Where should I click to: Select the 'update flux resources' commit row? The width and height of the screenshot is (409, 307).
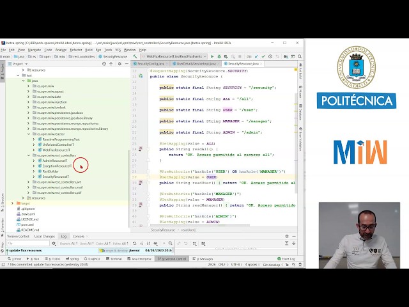pyautogui.click(x=89, y=250)
